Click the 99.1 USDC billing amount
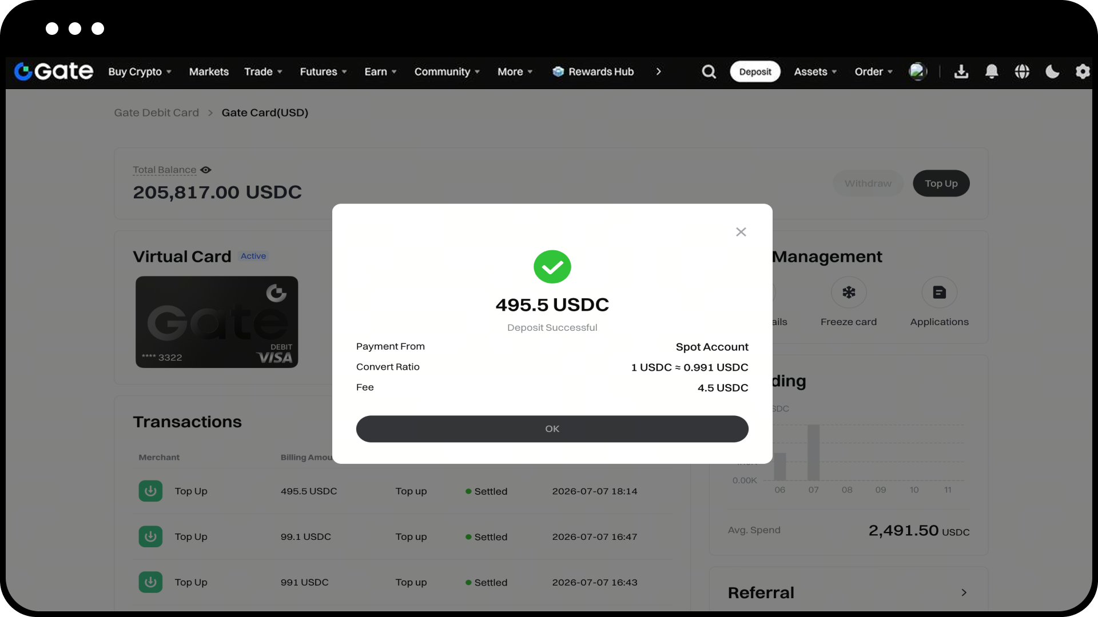This screenshot has width=1098, height=617. click(x=306, y=537)
